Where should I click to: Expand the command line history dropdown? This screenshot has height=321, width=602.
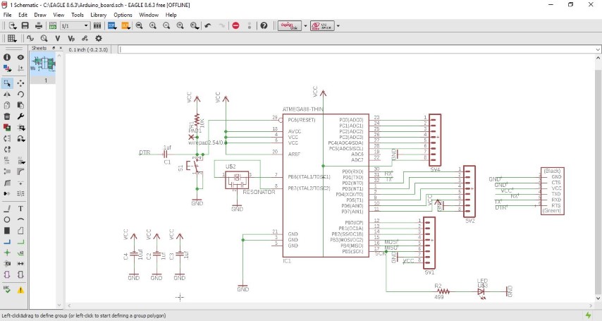coord(598,49)
